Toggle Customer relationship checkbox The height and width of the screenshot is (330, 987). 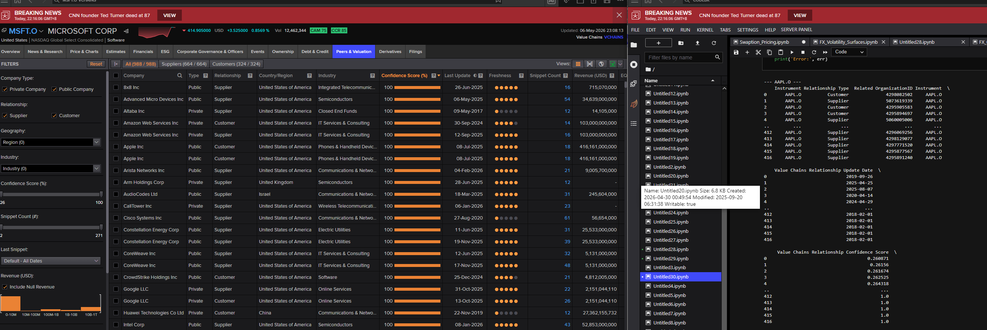[54, 116]
